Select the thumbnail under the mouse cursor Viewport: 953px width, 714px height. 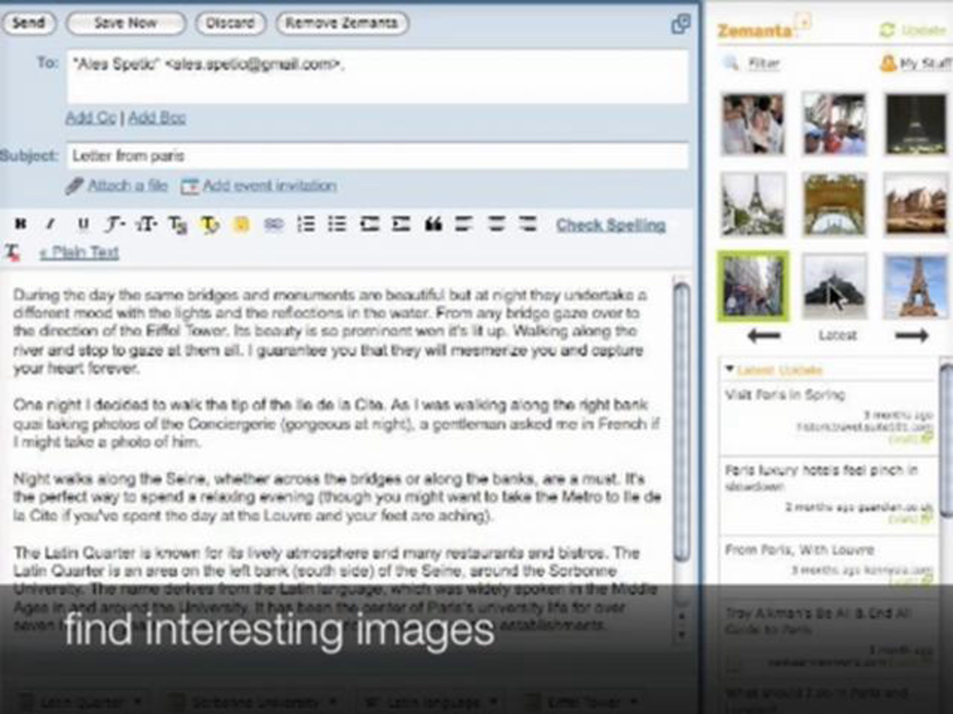click(835, 286)
